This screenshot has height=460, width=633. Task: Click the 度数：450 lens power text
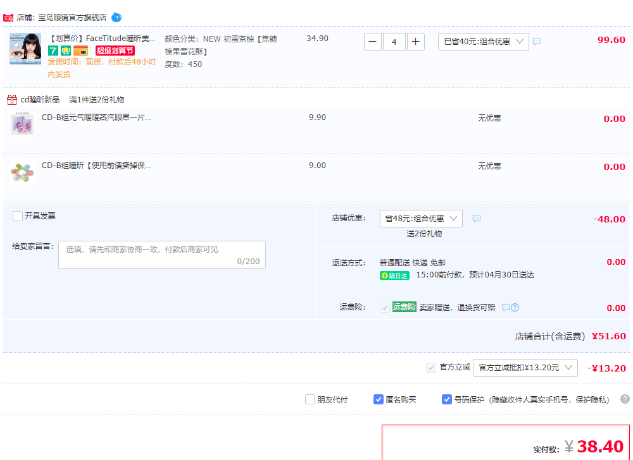coord(184,64)
